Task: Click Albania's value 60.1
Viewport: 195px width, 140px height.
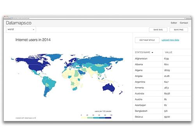Action: 166,65
